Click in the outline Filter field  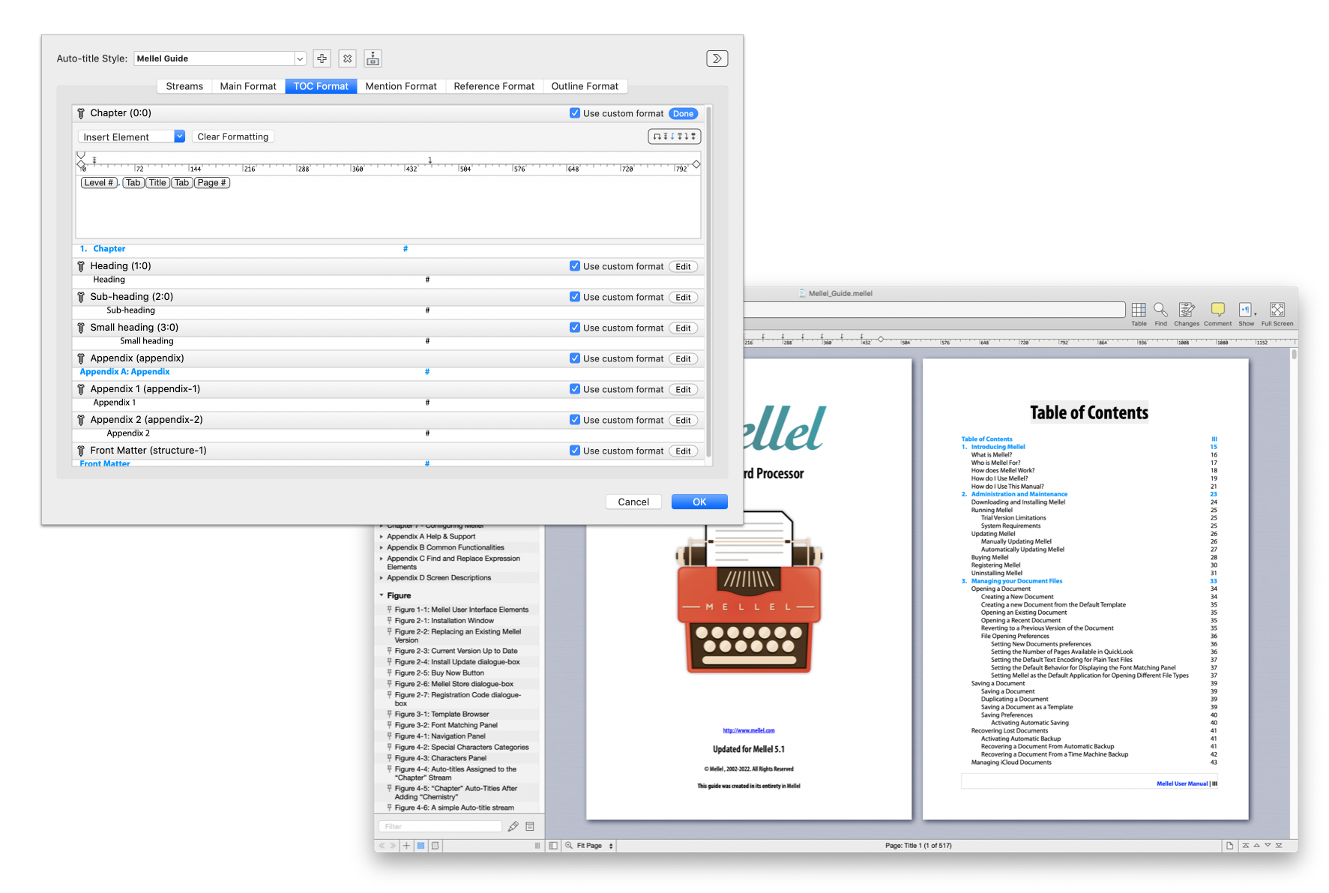click(x=442, y=826)
